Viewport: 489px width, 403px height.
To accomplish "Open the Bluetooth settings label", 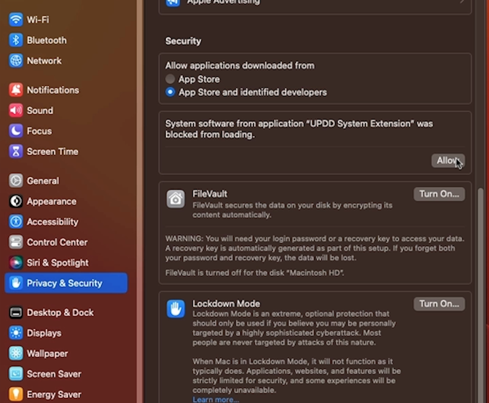I will 47,40.
